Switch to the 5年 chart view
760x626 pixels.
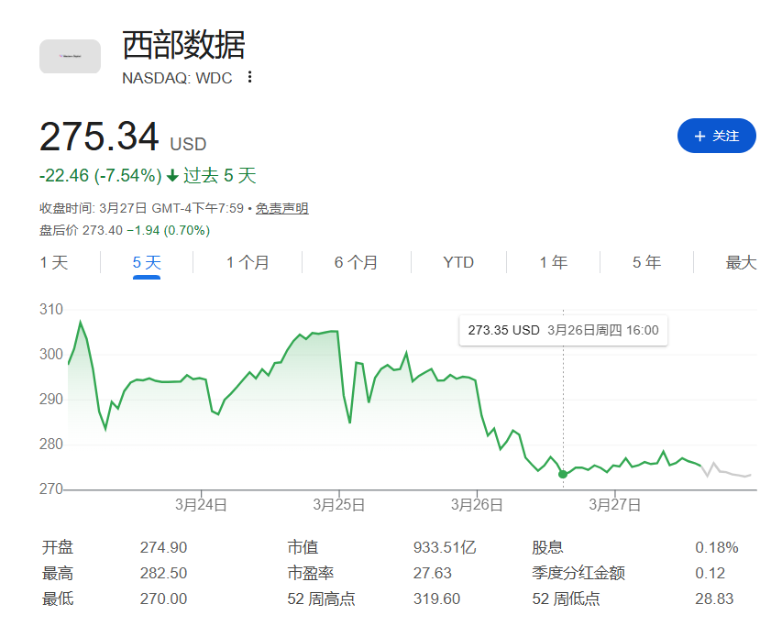click(x=645, y=262)
